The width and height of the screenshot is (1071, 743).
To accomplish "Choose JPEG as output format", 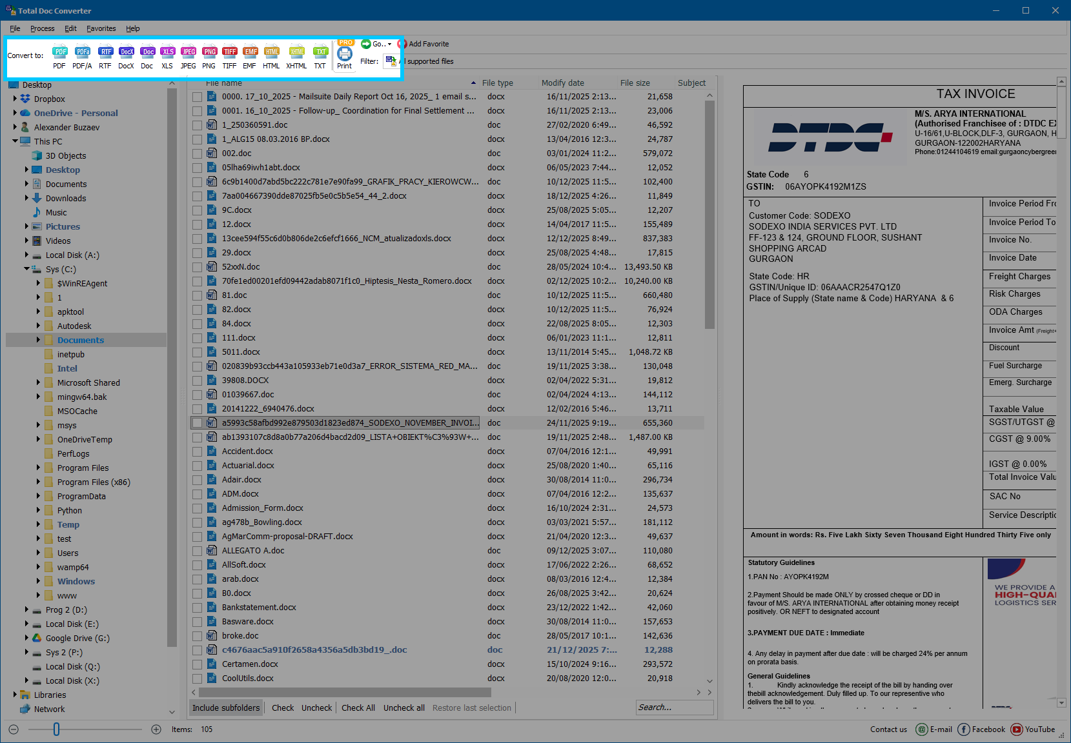I will [188, 57].
